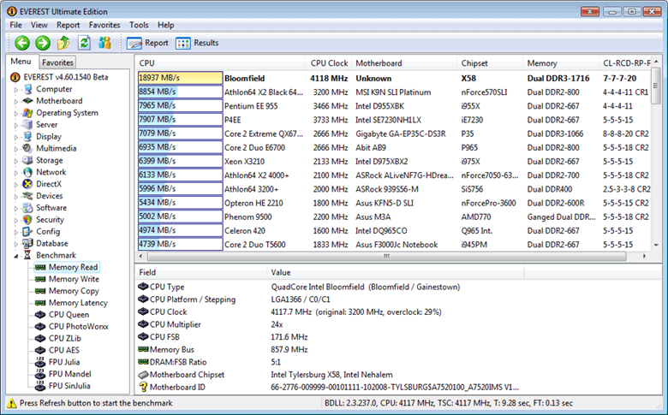
Task: Sort by Chipset column header
Action: coord(490,63)
